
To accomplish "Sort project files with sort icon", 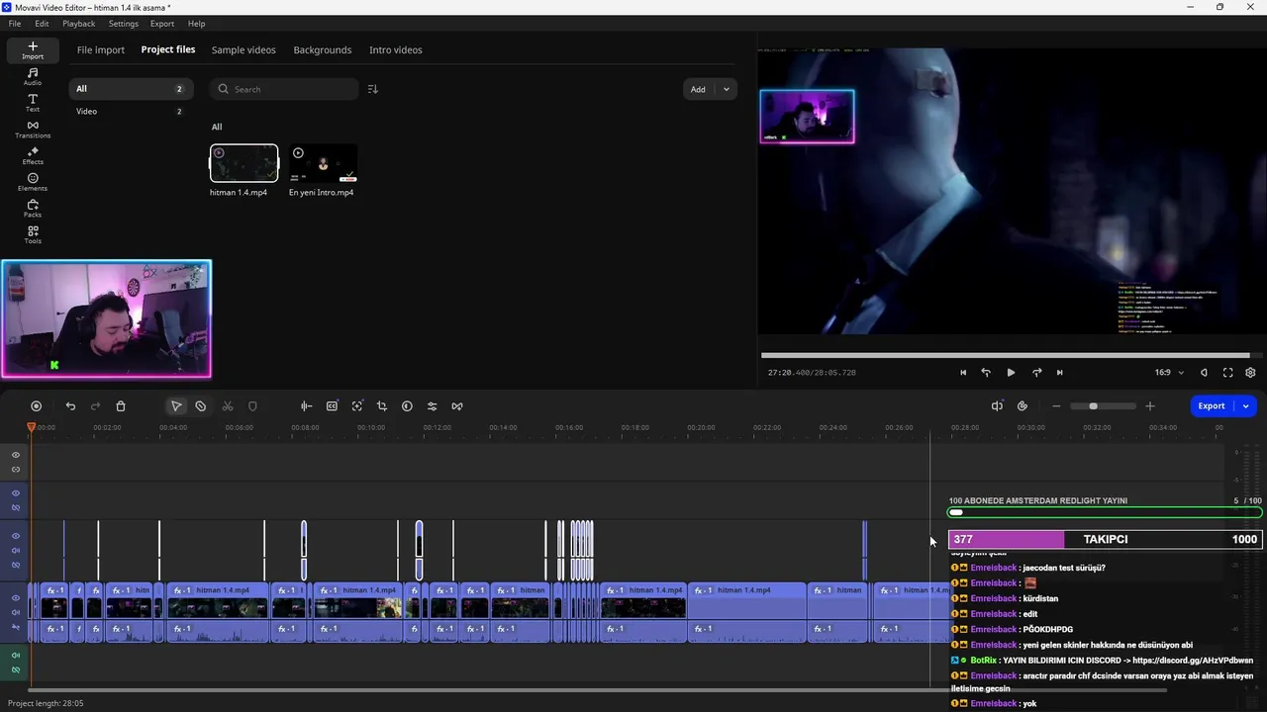I will coord(372,89).
